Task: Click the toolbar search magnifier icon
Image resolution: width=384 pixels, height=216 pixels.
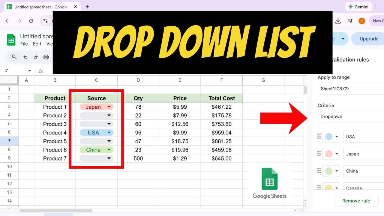Action: (x=14, y=57)
